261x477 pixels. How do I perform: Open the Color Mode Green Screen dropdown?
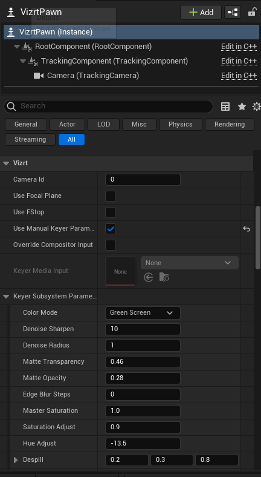click(x=143, y=313)
